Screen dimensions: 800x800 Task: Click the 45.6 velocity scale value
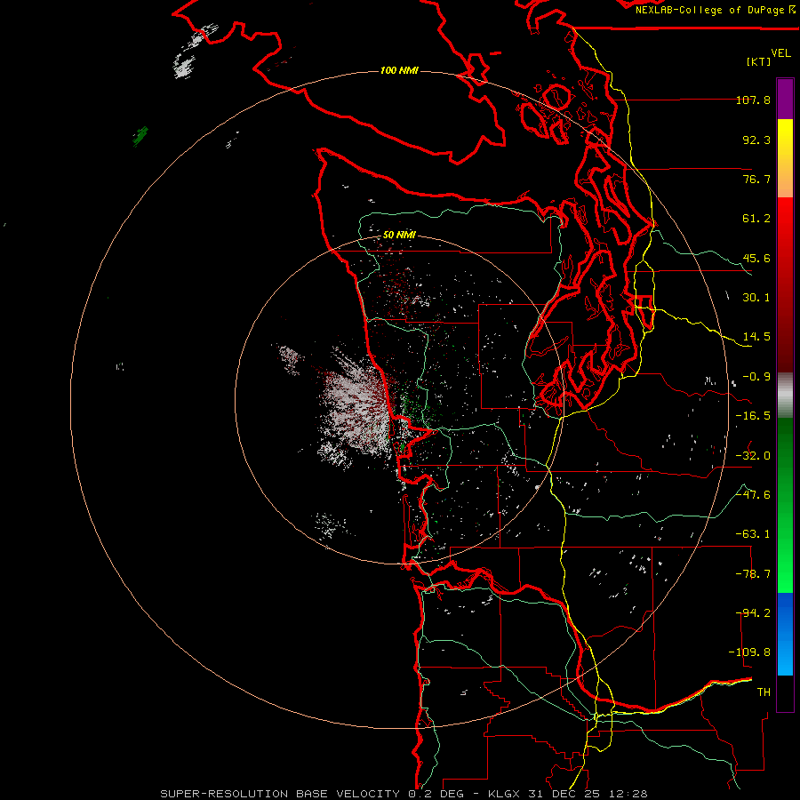(x=756, y=258)
